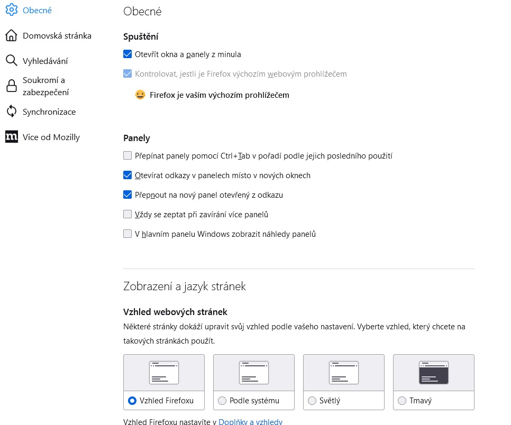Choose the Podle systému appearance option
The image size is (511, 425).
(222, 401)
